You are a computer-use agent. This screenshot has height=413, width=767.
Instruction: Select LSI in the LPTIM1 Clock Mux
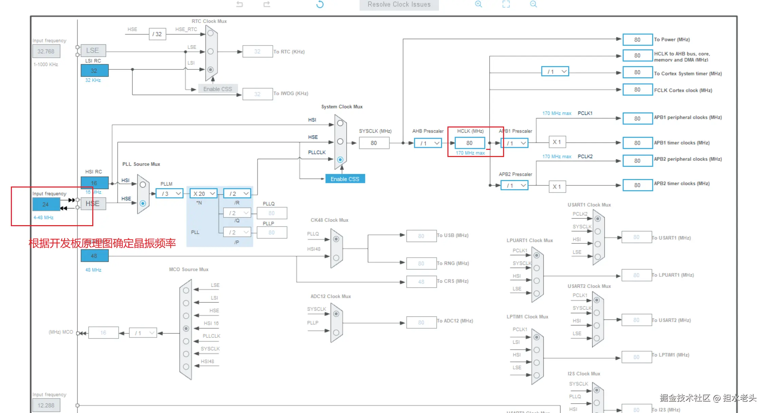537,350
